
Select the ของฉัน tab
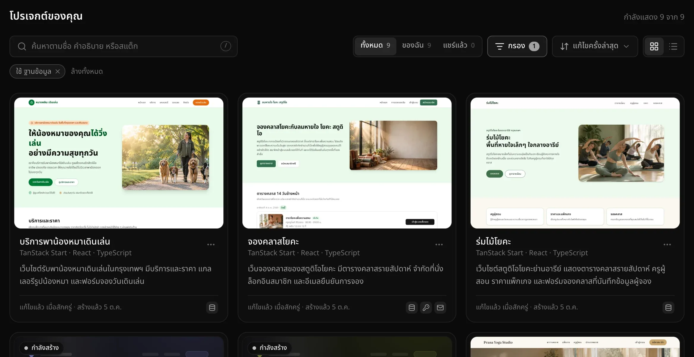pos(417,46)
